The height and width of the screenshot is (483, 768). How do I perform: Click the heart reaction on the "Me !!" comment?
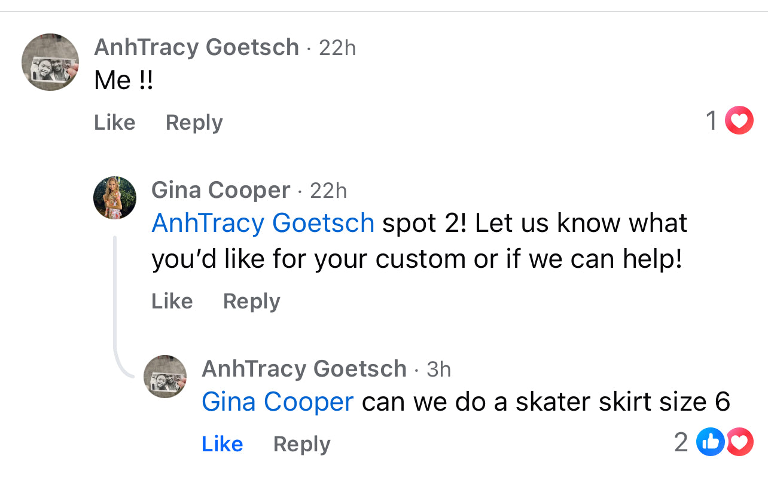point(739,121)
